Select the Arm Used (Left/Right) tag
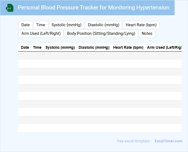Viewport: 188px width, 152px height. coord(41,33)
